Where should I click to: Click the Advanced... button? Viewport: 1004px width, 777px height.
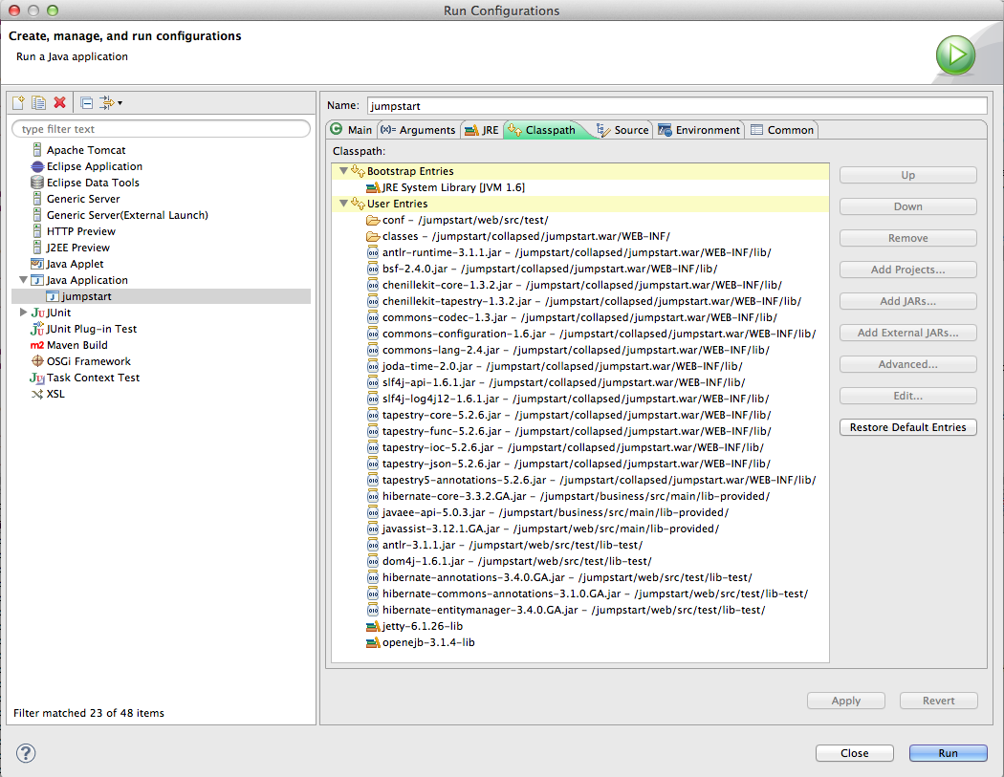[908, 364]
